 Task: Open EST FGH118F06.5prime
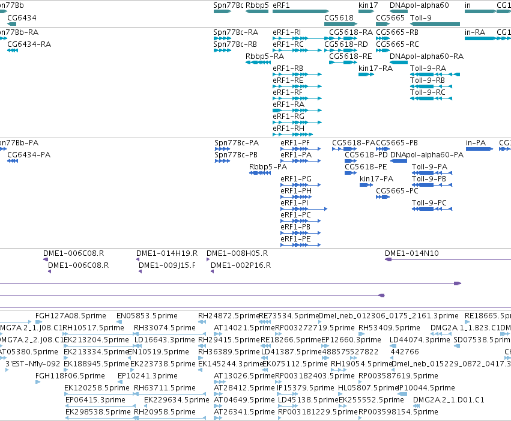70,376
